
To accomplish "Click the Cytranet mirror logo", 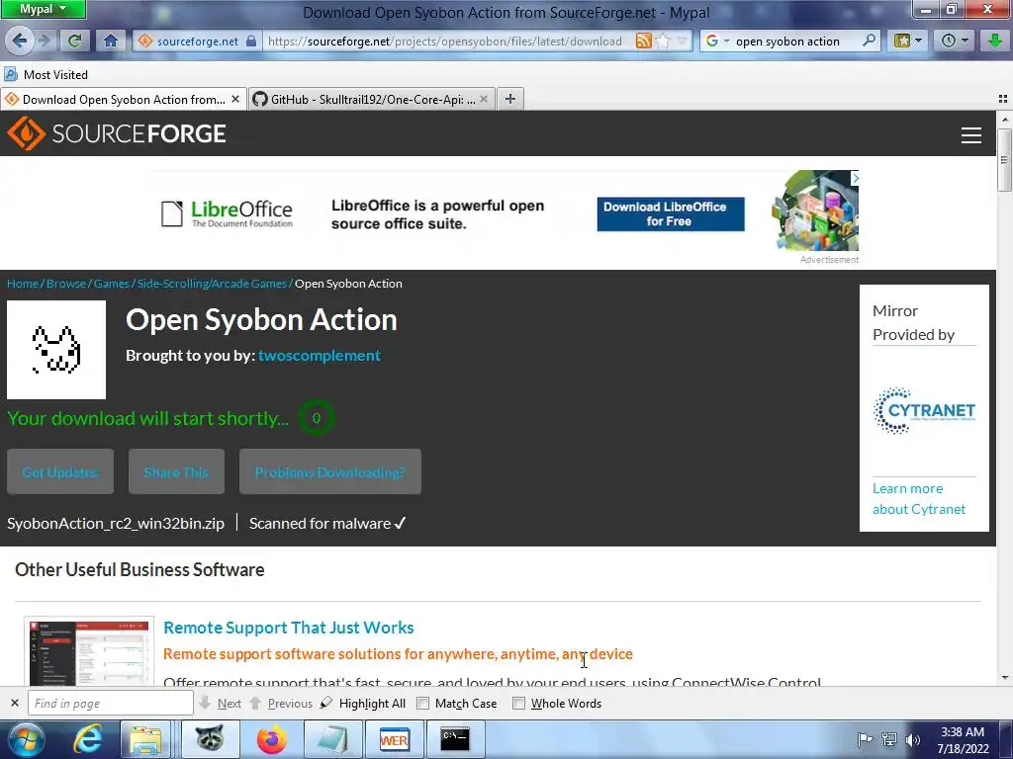I will click(924, 411).
